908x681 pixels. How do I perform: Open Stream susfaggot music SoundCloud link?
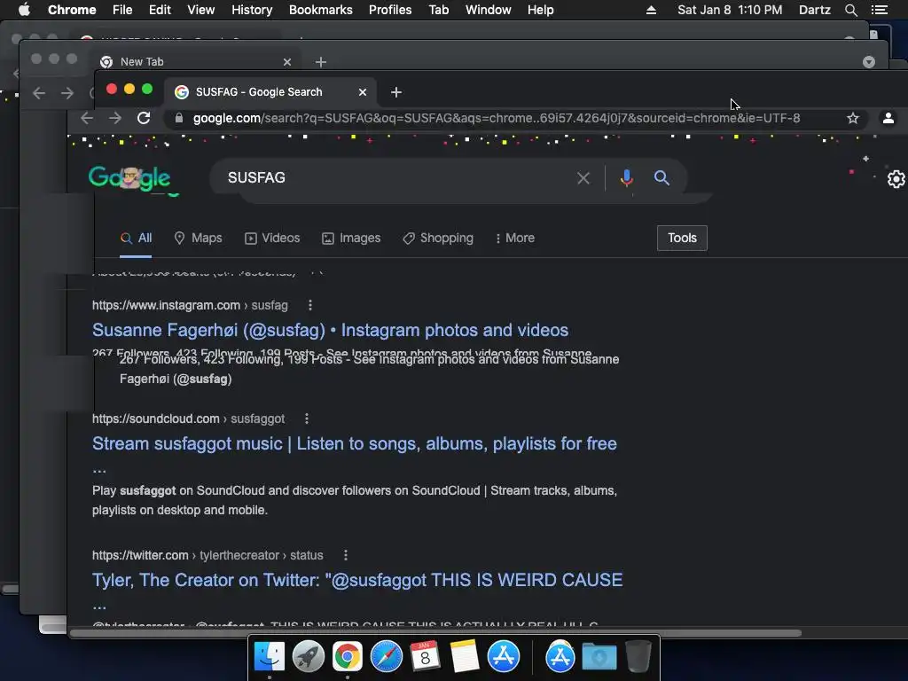355,443
